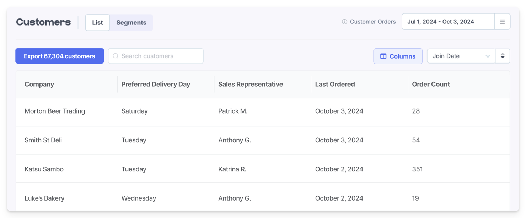Select the Company column header
The width and height of the screenshot is (526, 218).
click(x=39, y=84)
